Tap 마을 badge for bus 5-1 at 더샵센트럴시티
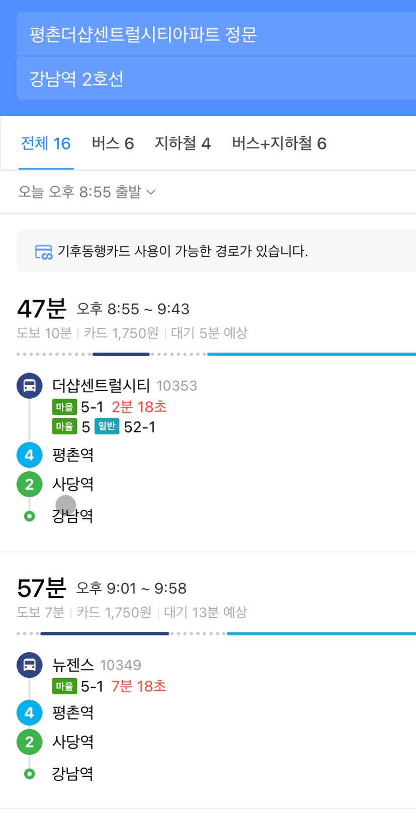Viewport: 416px width, 827px height. pos(64,407)
